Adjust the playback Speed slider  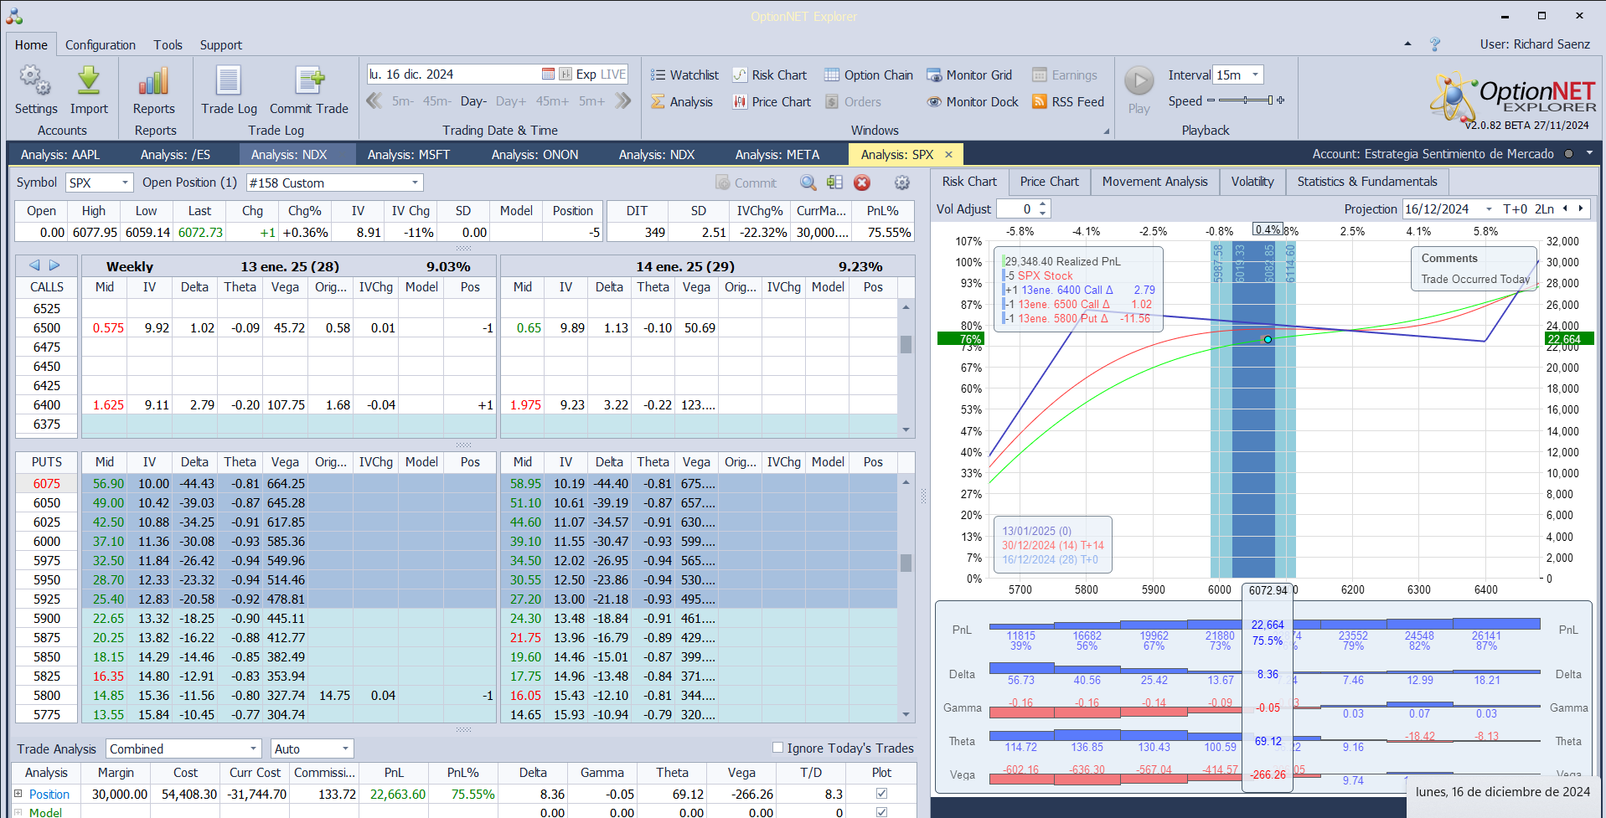click(x=1246, y=100)
